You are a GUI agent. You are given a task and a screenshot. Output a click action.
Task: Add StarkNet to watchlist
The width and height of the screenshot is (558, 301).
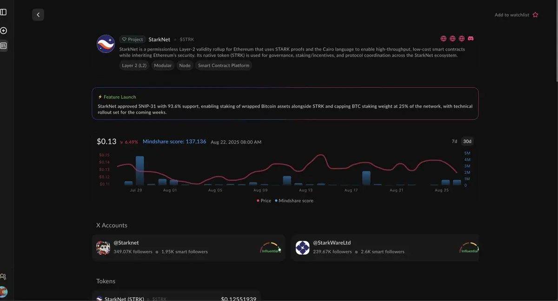[516, 15]
